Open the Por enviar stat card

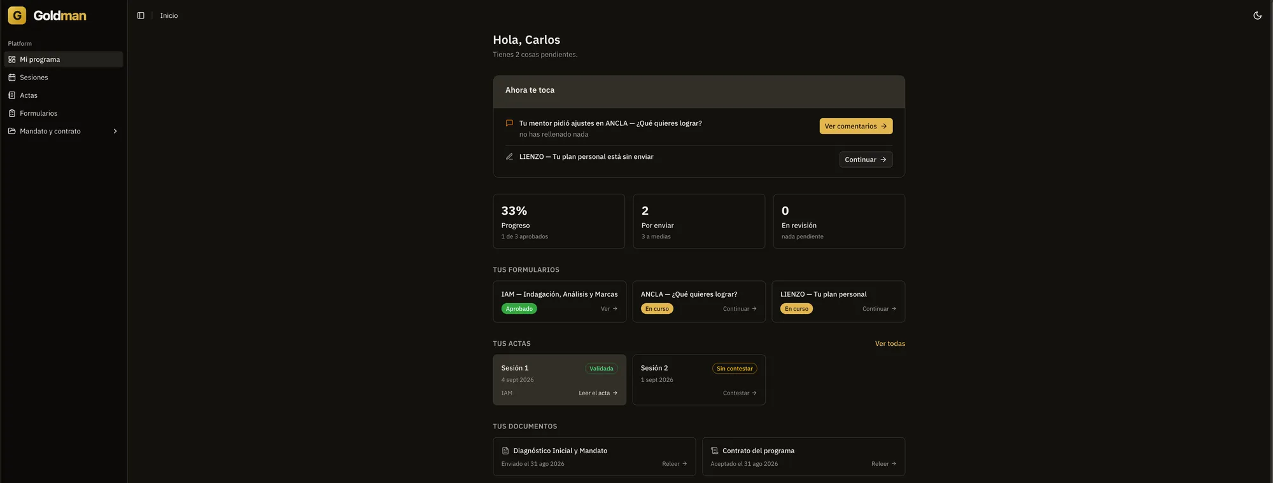(699, 221)
